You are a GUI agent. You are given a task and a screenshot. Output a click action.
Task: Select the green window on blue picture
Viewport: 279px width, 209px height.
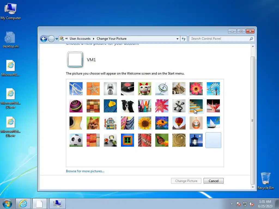[x=128, y=140]
